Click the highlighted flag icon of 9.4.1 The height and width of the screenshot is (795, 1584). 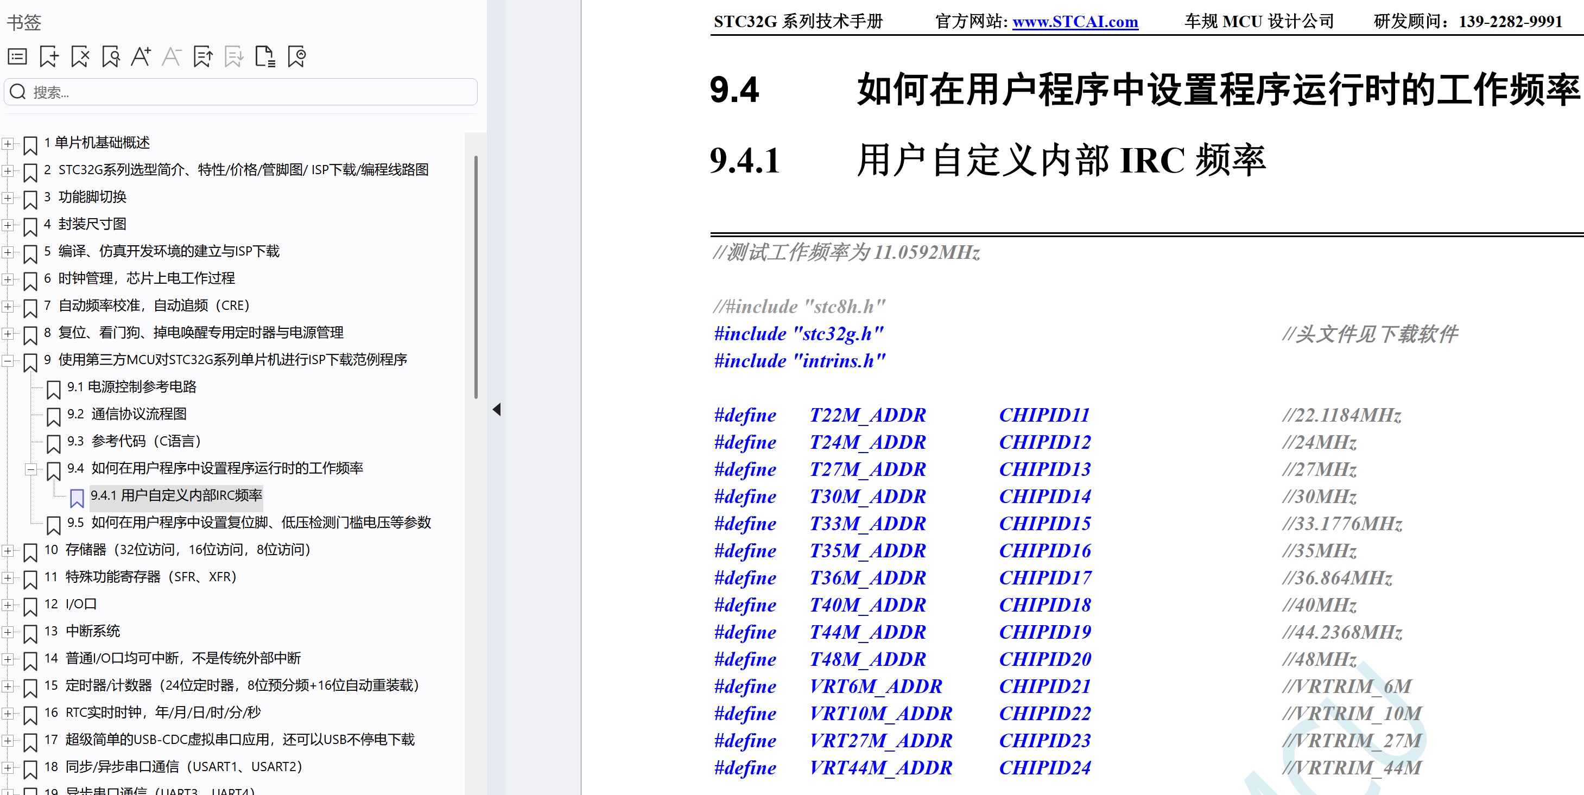tap(77, 498)
